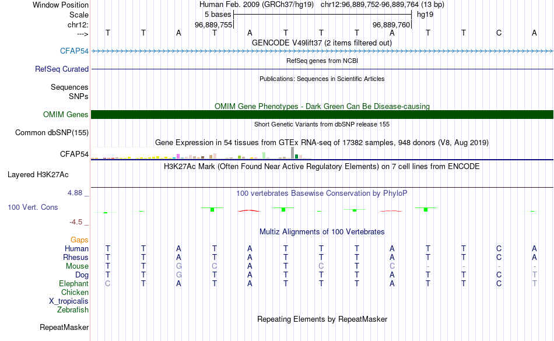The image size is (554, 341).
Task: Click the Human species label
Action: (76, 248)
